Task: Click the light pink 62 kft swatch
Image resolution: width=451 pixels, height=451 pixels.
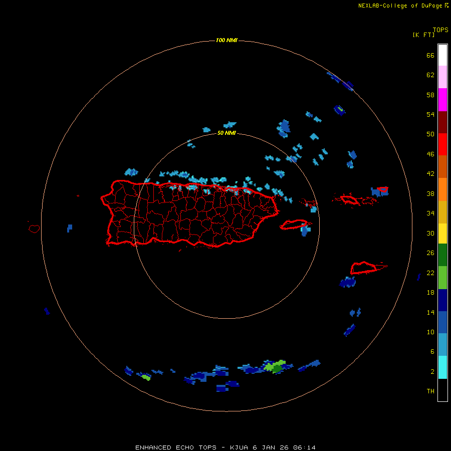Action: [442, 77]
